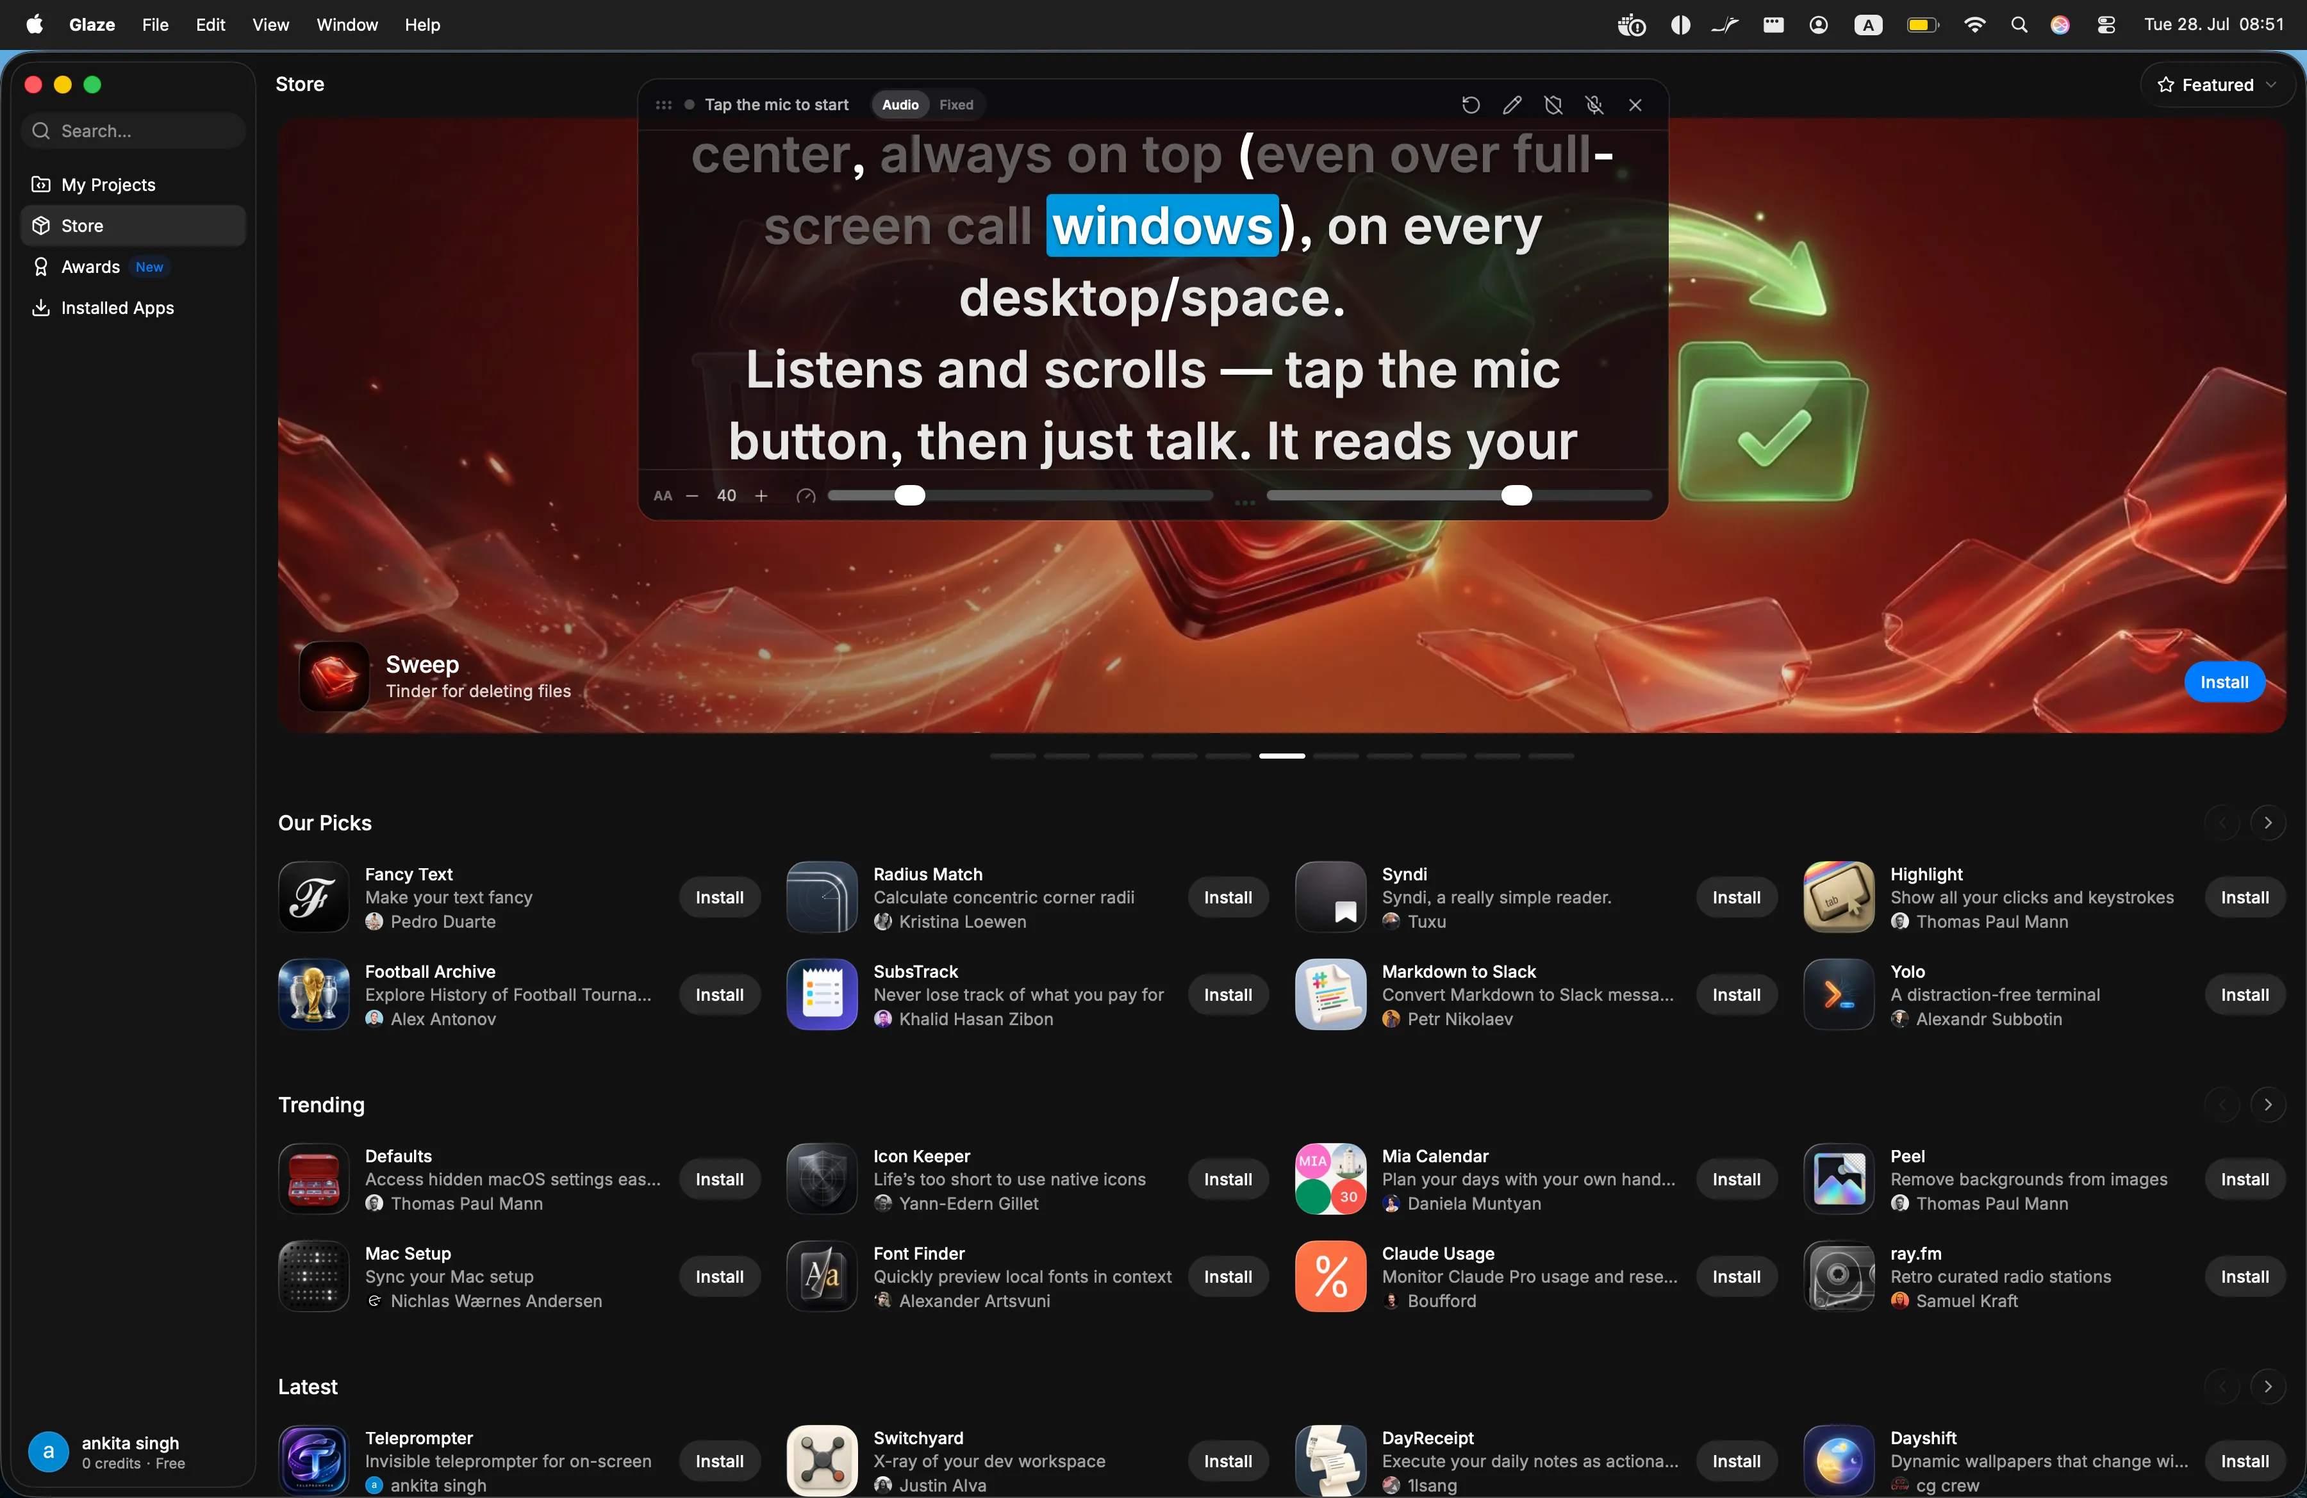Click the Peel app icon

pyautogui.click(x=1839, y=1179)
